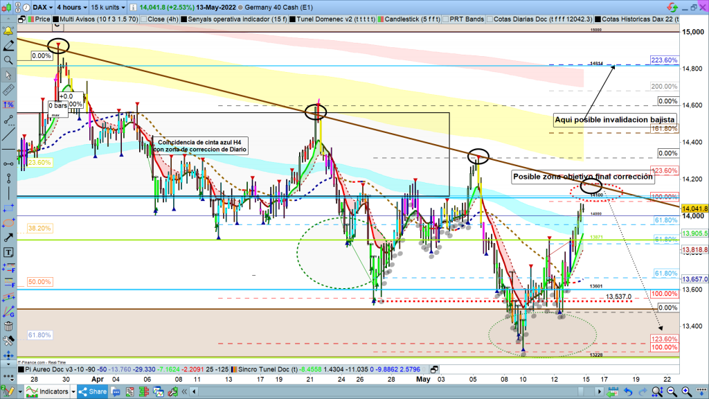Viewport: 709px width, 399px height.
Task: Select the ruler measurement tool
Action: pos(8,89)
